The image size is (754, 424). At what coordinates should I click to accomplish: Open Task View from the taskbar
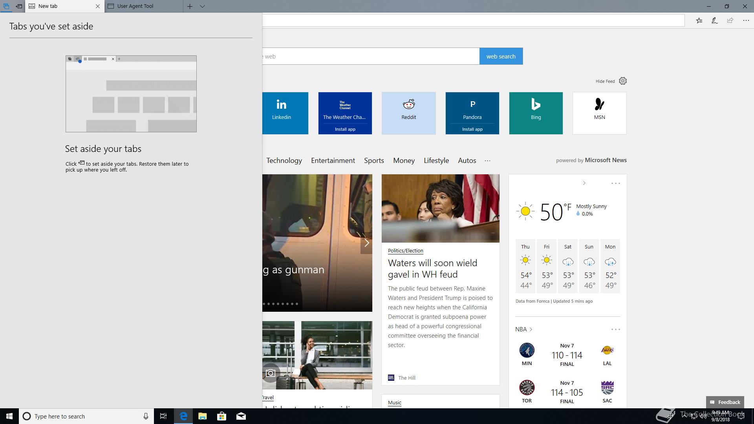(163, 416)
